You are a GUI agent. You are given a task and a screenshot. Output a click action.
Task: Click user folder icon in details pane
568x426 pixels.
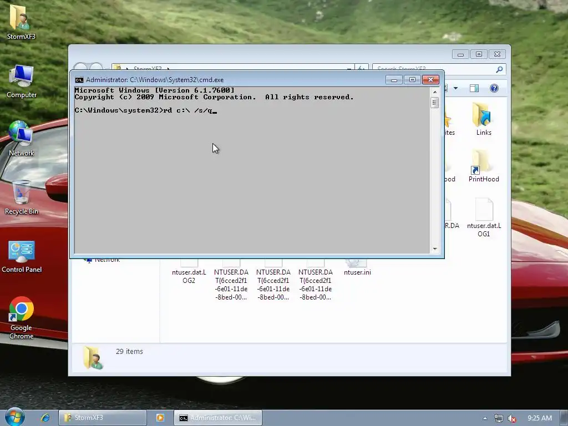click(93, 358)
